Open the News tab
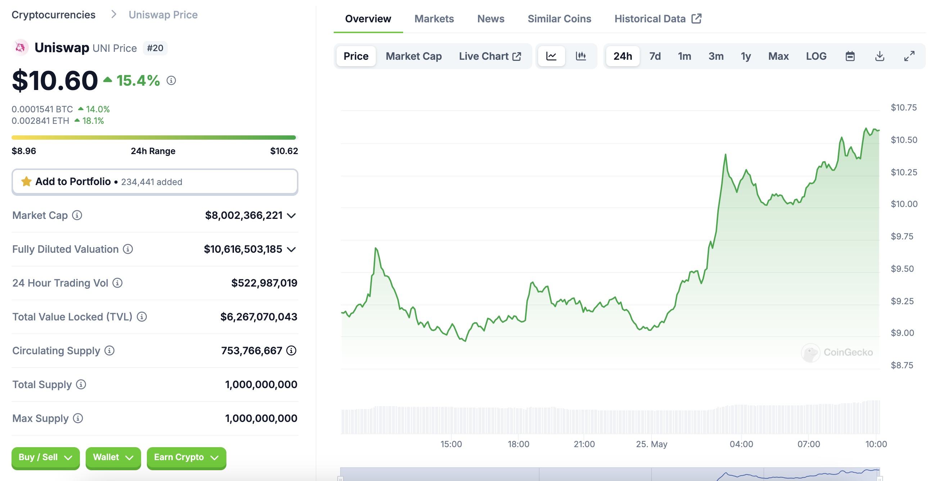The height and width of the screenshot is (481, 933). [491, 19]
